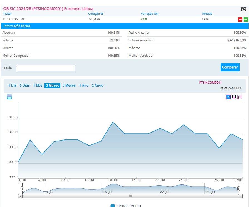
Task: Click the 30. Jul dip on the chart
Action: (219, 148)
